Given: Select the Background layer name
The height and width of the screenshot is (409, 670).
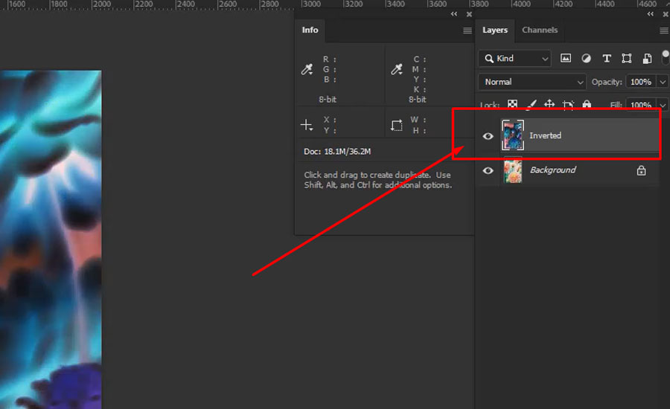Looking at the screenshot, I should pyautogui.click(x=553, y=170).
